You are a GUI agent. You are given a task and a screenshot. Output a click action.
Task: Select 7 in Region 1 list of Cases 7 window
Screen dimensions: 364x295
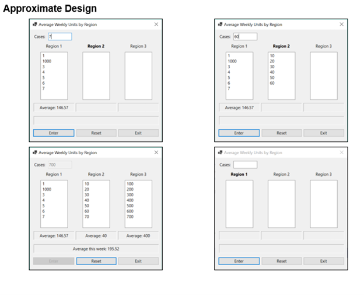[43, 89]
